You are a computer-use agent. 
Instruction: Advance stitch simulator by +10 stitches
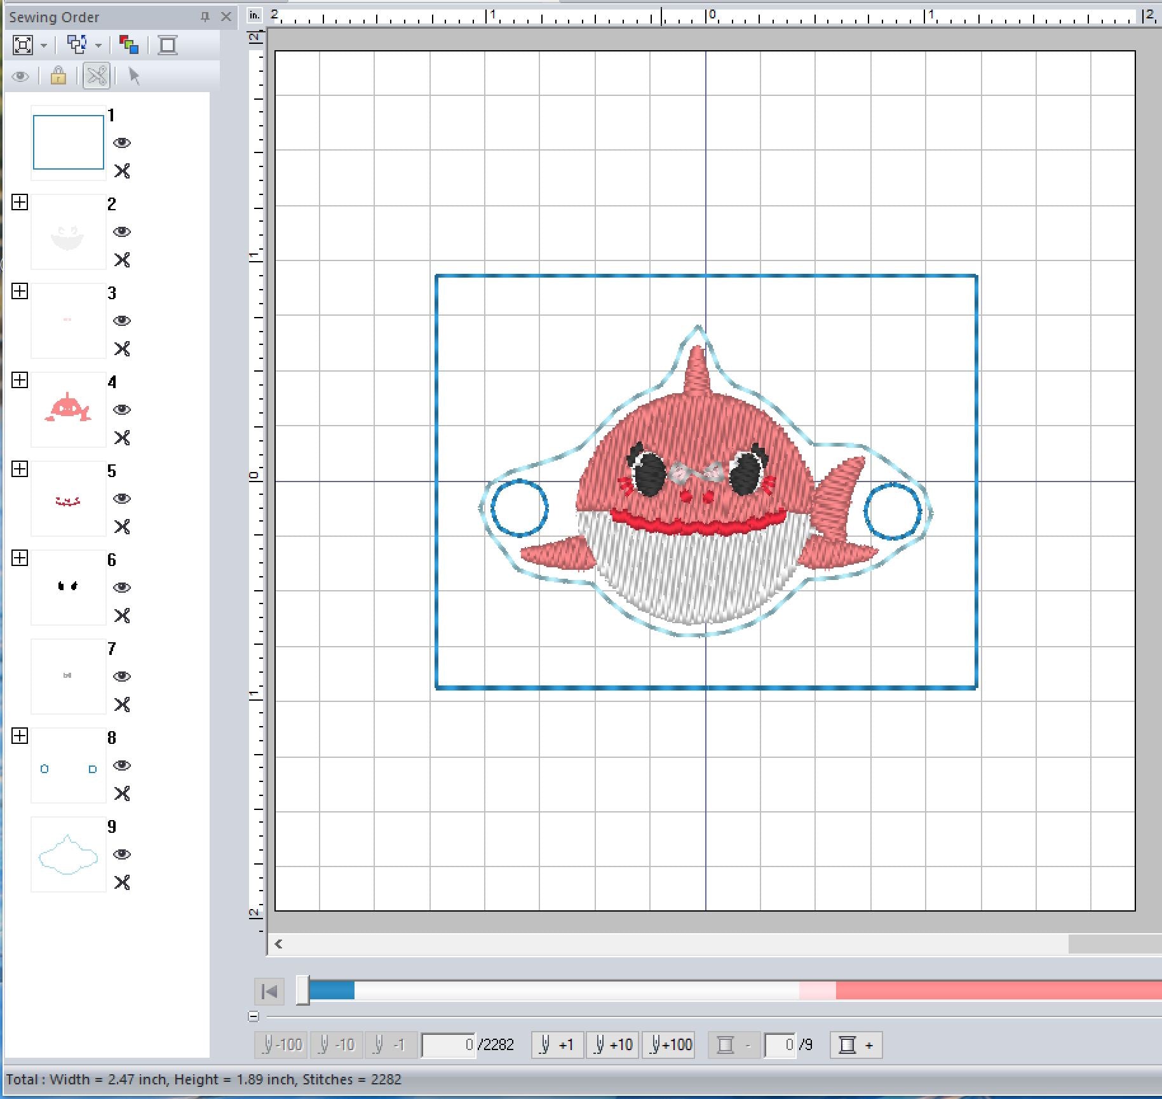[x=612, y=1044]
